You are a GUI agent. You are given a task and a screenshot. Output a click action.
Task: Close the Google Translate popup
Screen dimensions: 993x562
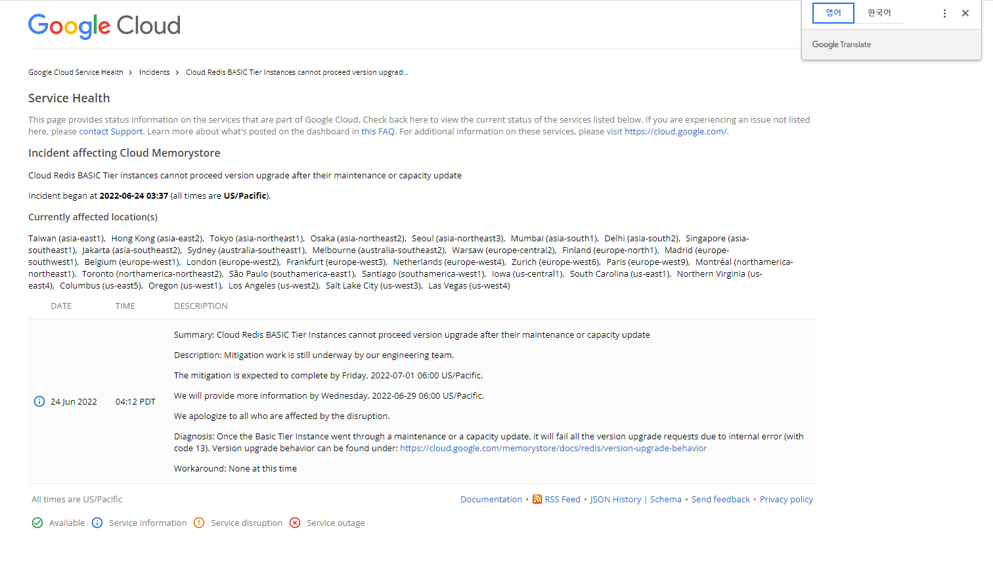[x=965, y=13]
